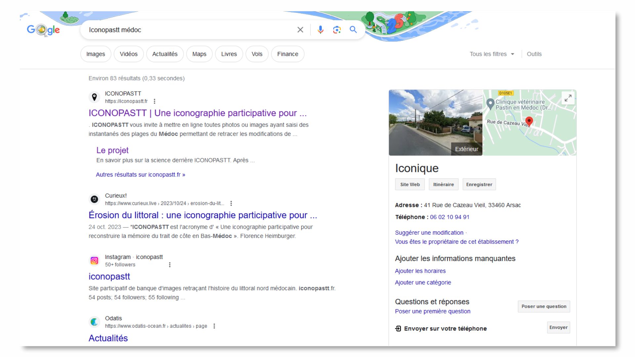View the Extérieur street photo

[x=436, y=122]
